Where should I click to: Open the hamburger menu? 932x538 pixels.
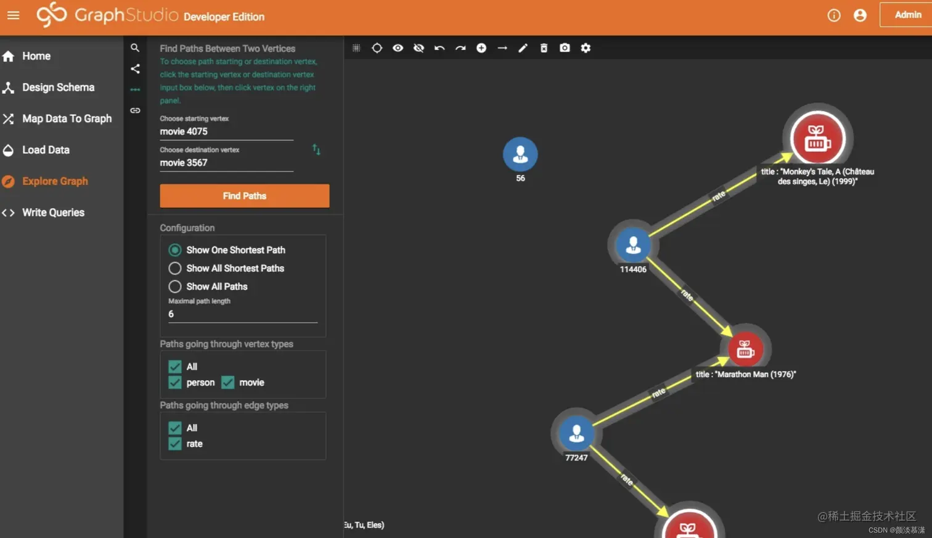tap(13, 15)
